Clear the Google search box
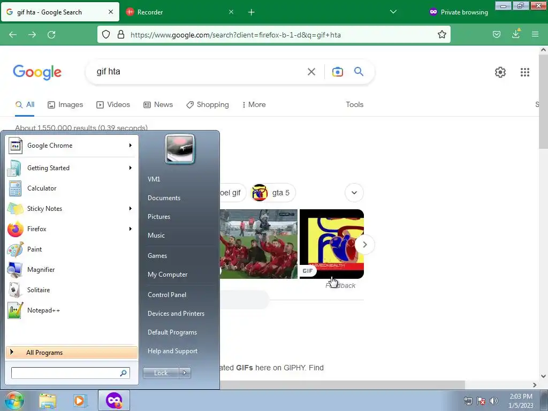548x411 pixels. coord(311,72)
